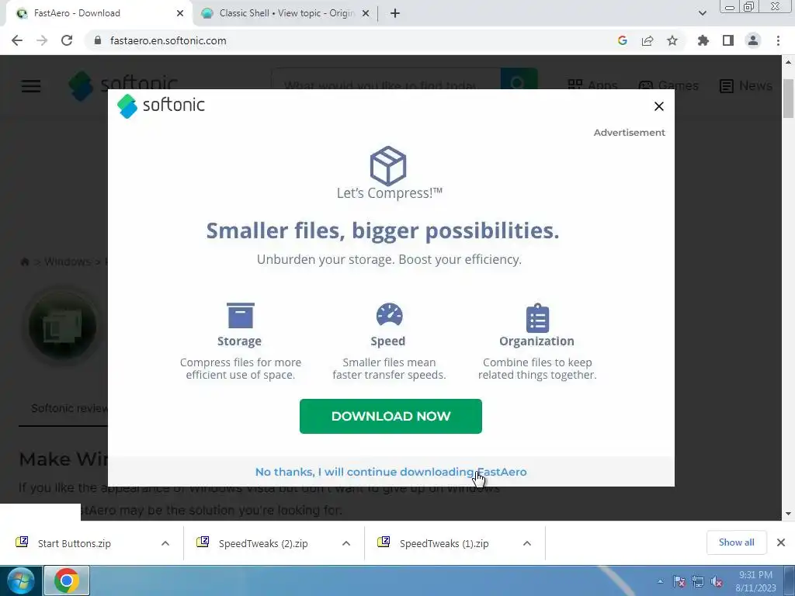795x596 pixels.
Task: Close the Softonic advertisement popup
Action: [658, 106]
